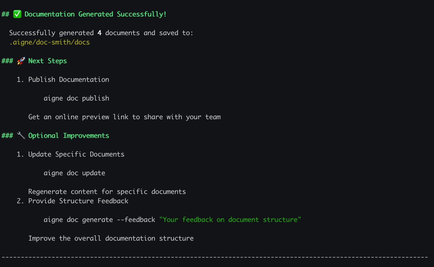Viewport: 434px width, 267px height.
Task: Click the 'aigne doc generate --feedback' command
Action: click(x=99, y=220)
